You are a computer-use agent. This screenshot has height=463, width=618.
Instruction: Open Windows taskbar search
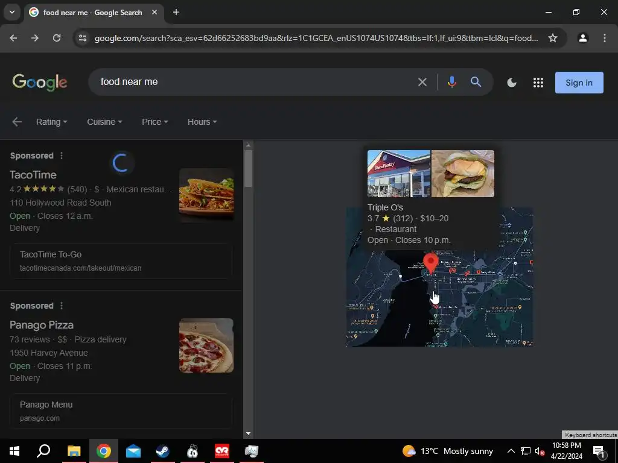click(43, 451)
